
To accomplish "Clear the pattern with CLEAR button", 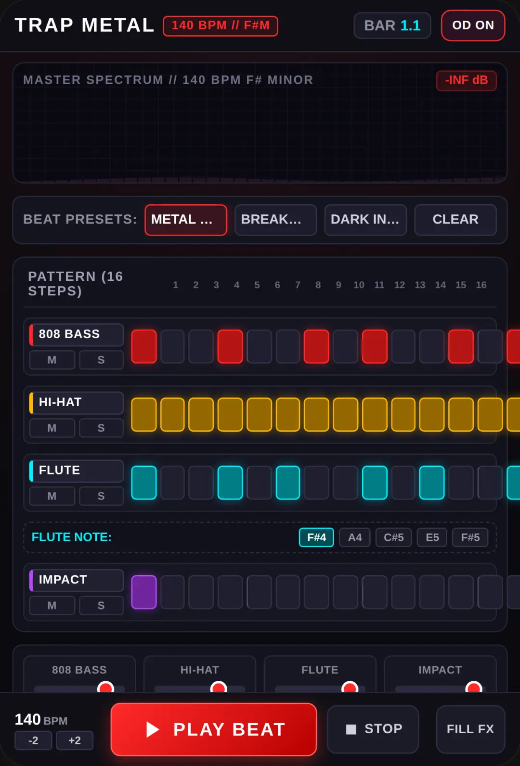I will pos(455,220).
